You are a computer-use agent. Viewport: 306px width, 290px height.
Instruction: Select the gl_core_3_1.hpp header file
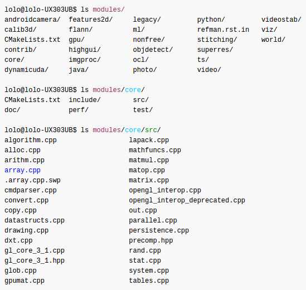point(35,260)
